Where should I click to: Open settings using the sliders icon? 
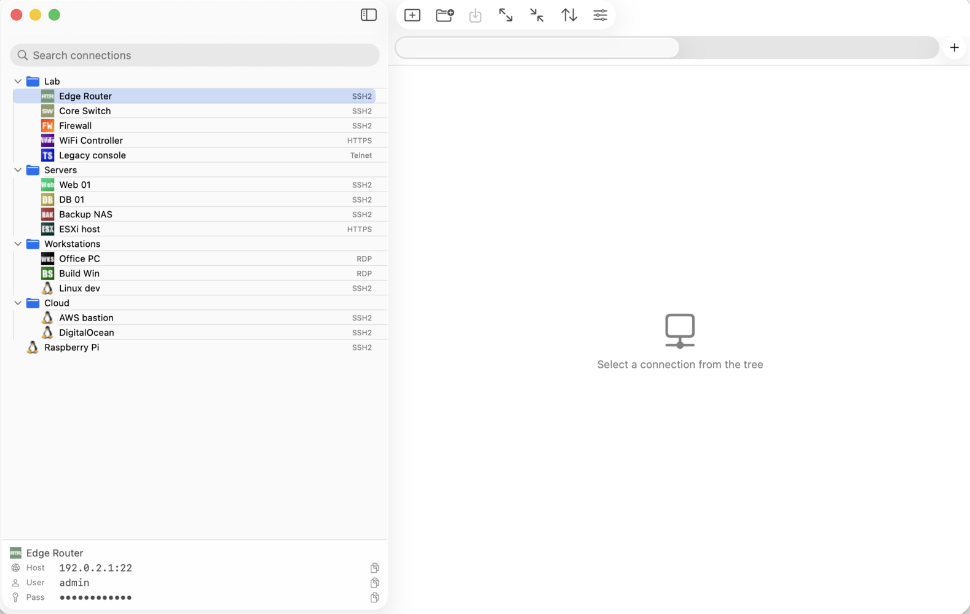[600, 15]
